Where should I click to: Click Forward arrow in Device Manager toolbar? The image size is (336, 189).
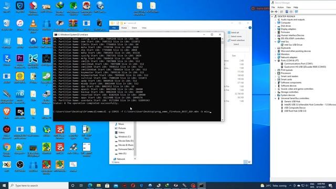tap(276, 12)
